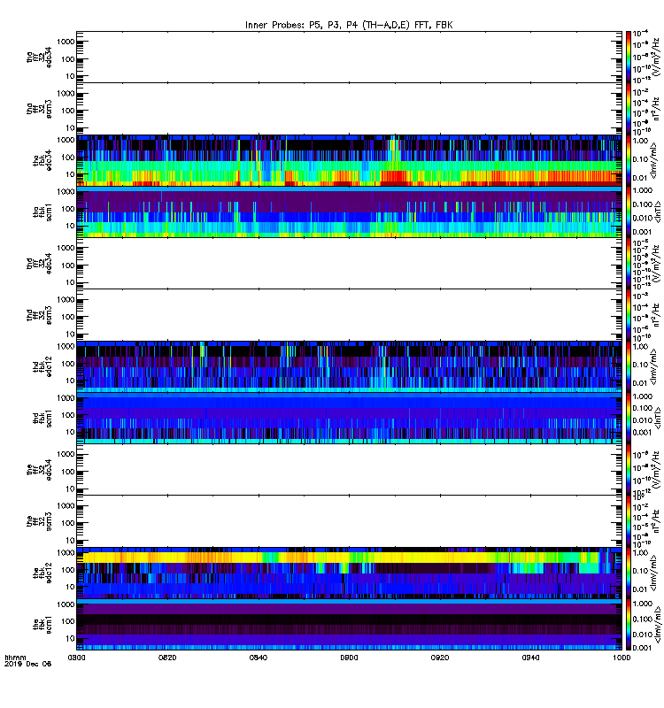This screenshot has height=708, width=664.
Task: Click the '<|mV/m|>' unit label of the fbk scm1
Action: click(657, 625)
